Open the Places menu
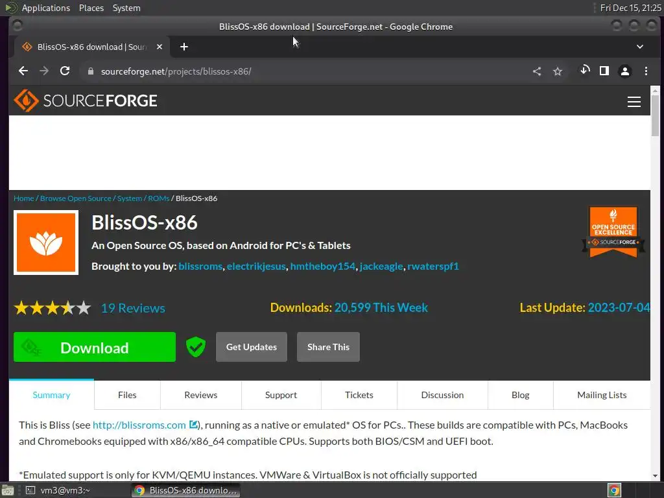The height and width of the screenshot is (498, 664). point(91,8)
